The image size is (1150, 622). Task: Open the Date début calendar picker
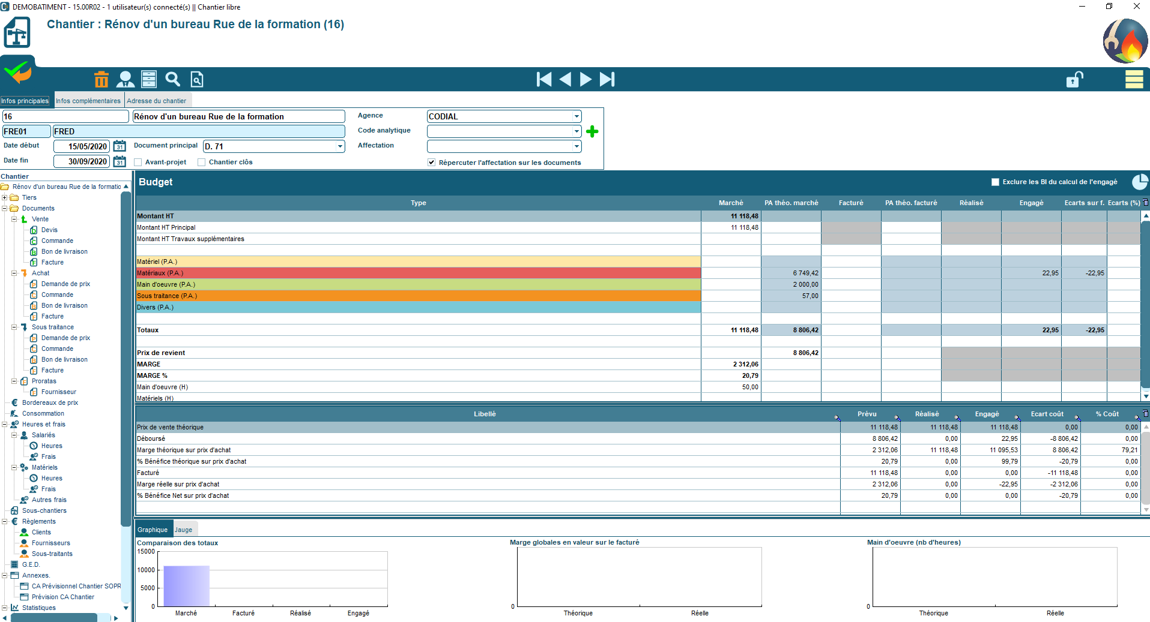point(120,146)
